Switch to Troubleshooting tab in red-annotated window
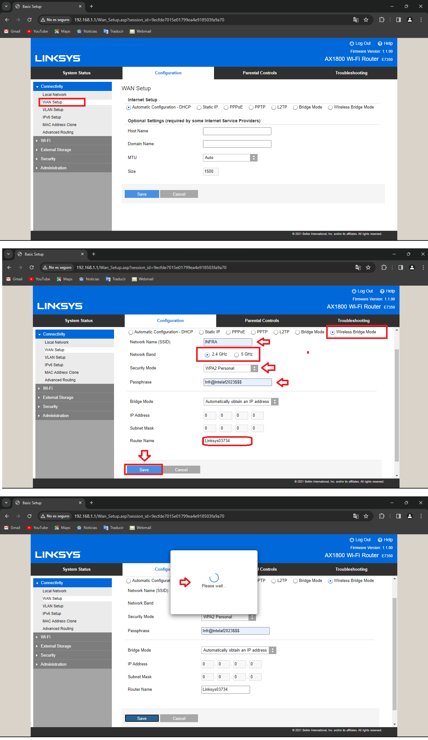The image size is (428, 740). [353, 321]
